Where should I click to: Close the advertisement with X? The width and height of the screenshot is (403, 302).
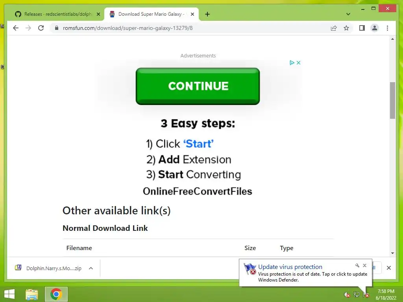tap(298, 63)
